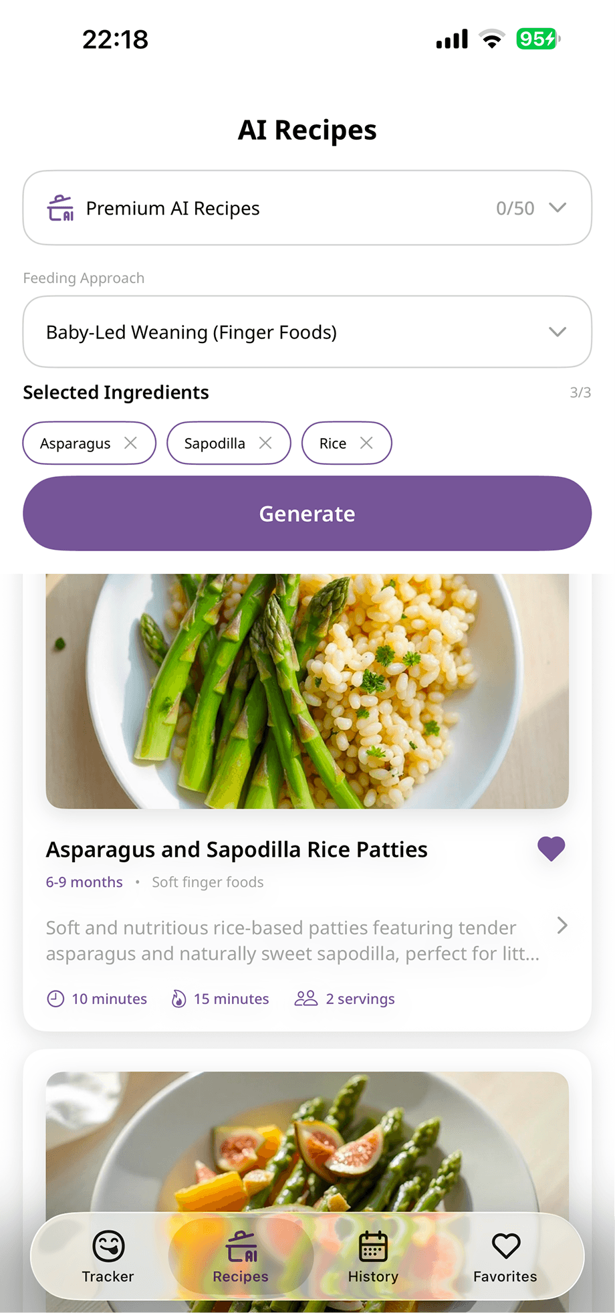Tap the 2 servings people icon
The image size is (615, 1313).
click(305, 999)
